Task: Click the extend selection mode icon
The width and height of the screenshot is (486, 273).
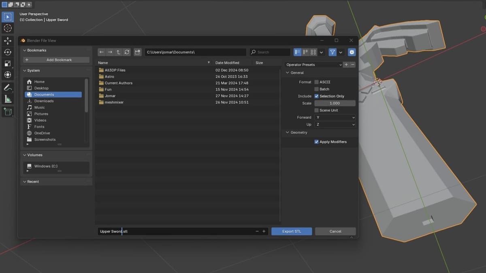Action: (x=11, y=5)
